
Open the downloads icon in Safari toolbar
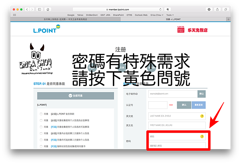coord(209,10)
